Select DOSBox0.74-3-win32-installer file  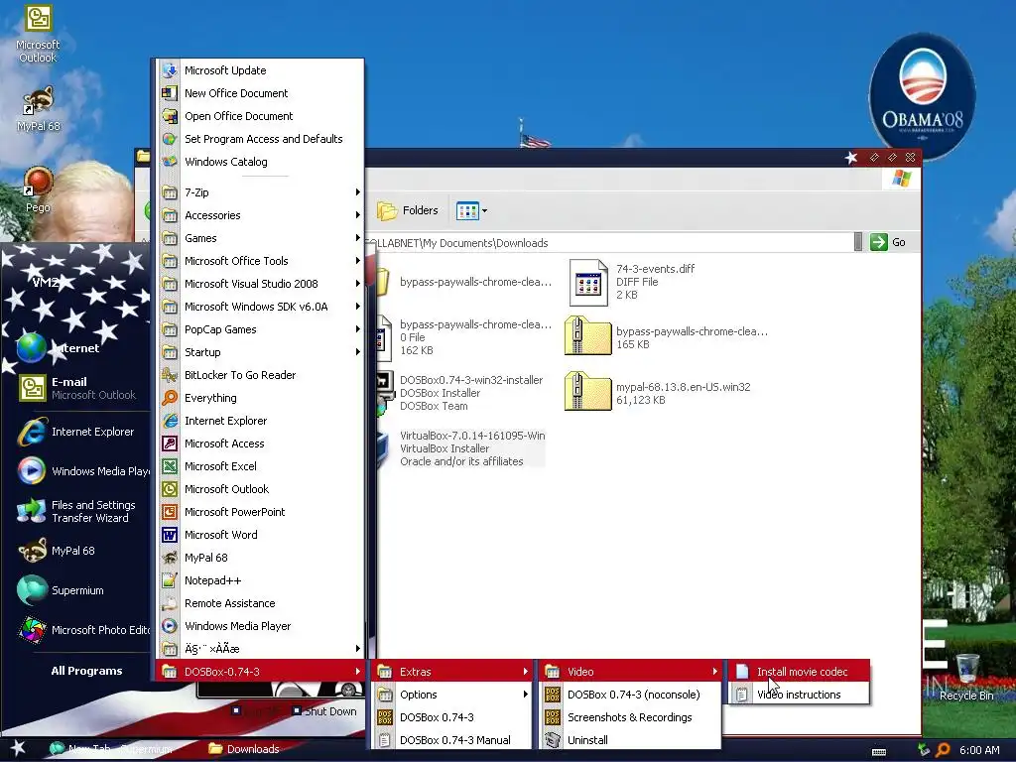[x=461, y=393]
